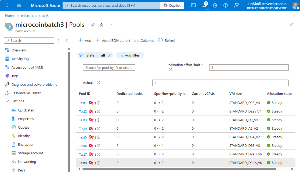Sort by Allocation state column header
The width and height of the screenshot is (300, 172).
tap(279, 94)
